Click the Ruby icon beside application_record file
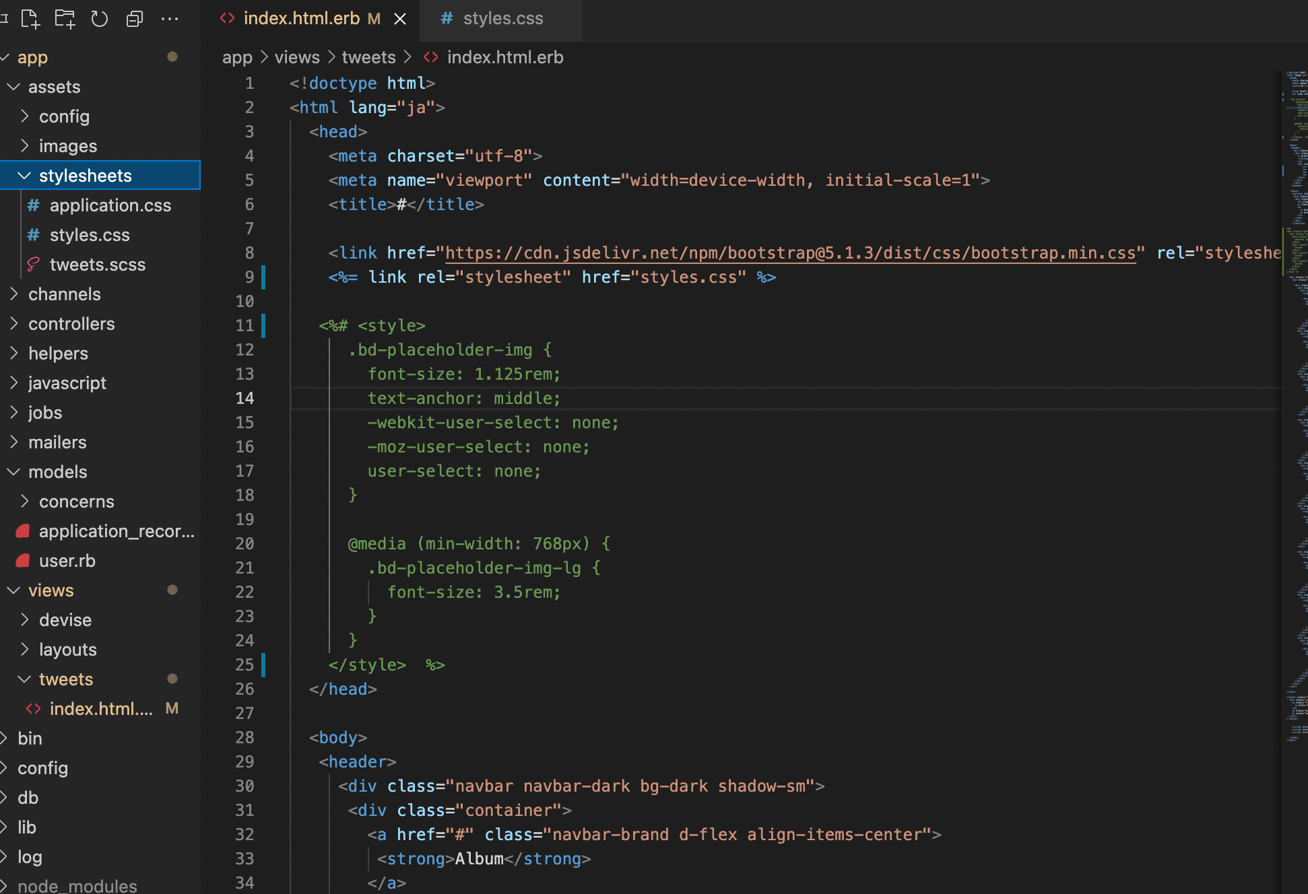The image size is (1308, 894). click(x=22, y=531)
